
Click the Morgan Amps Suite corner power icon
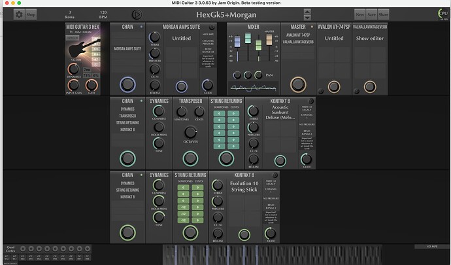click(x=212, y=27)
